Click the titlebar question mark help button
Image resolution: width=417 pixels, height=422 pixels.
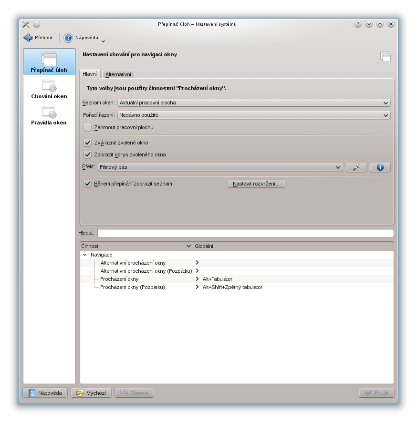pos(358,24)
